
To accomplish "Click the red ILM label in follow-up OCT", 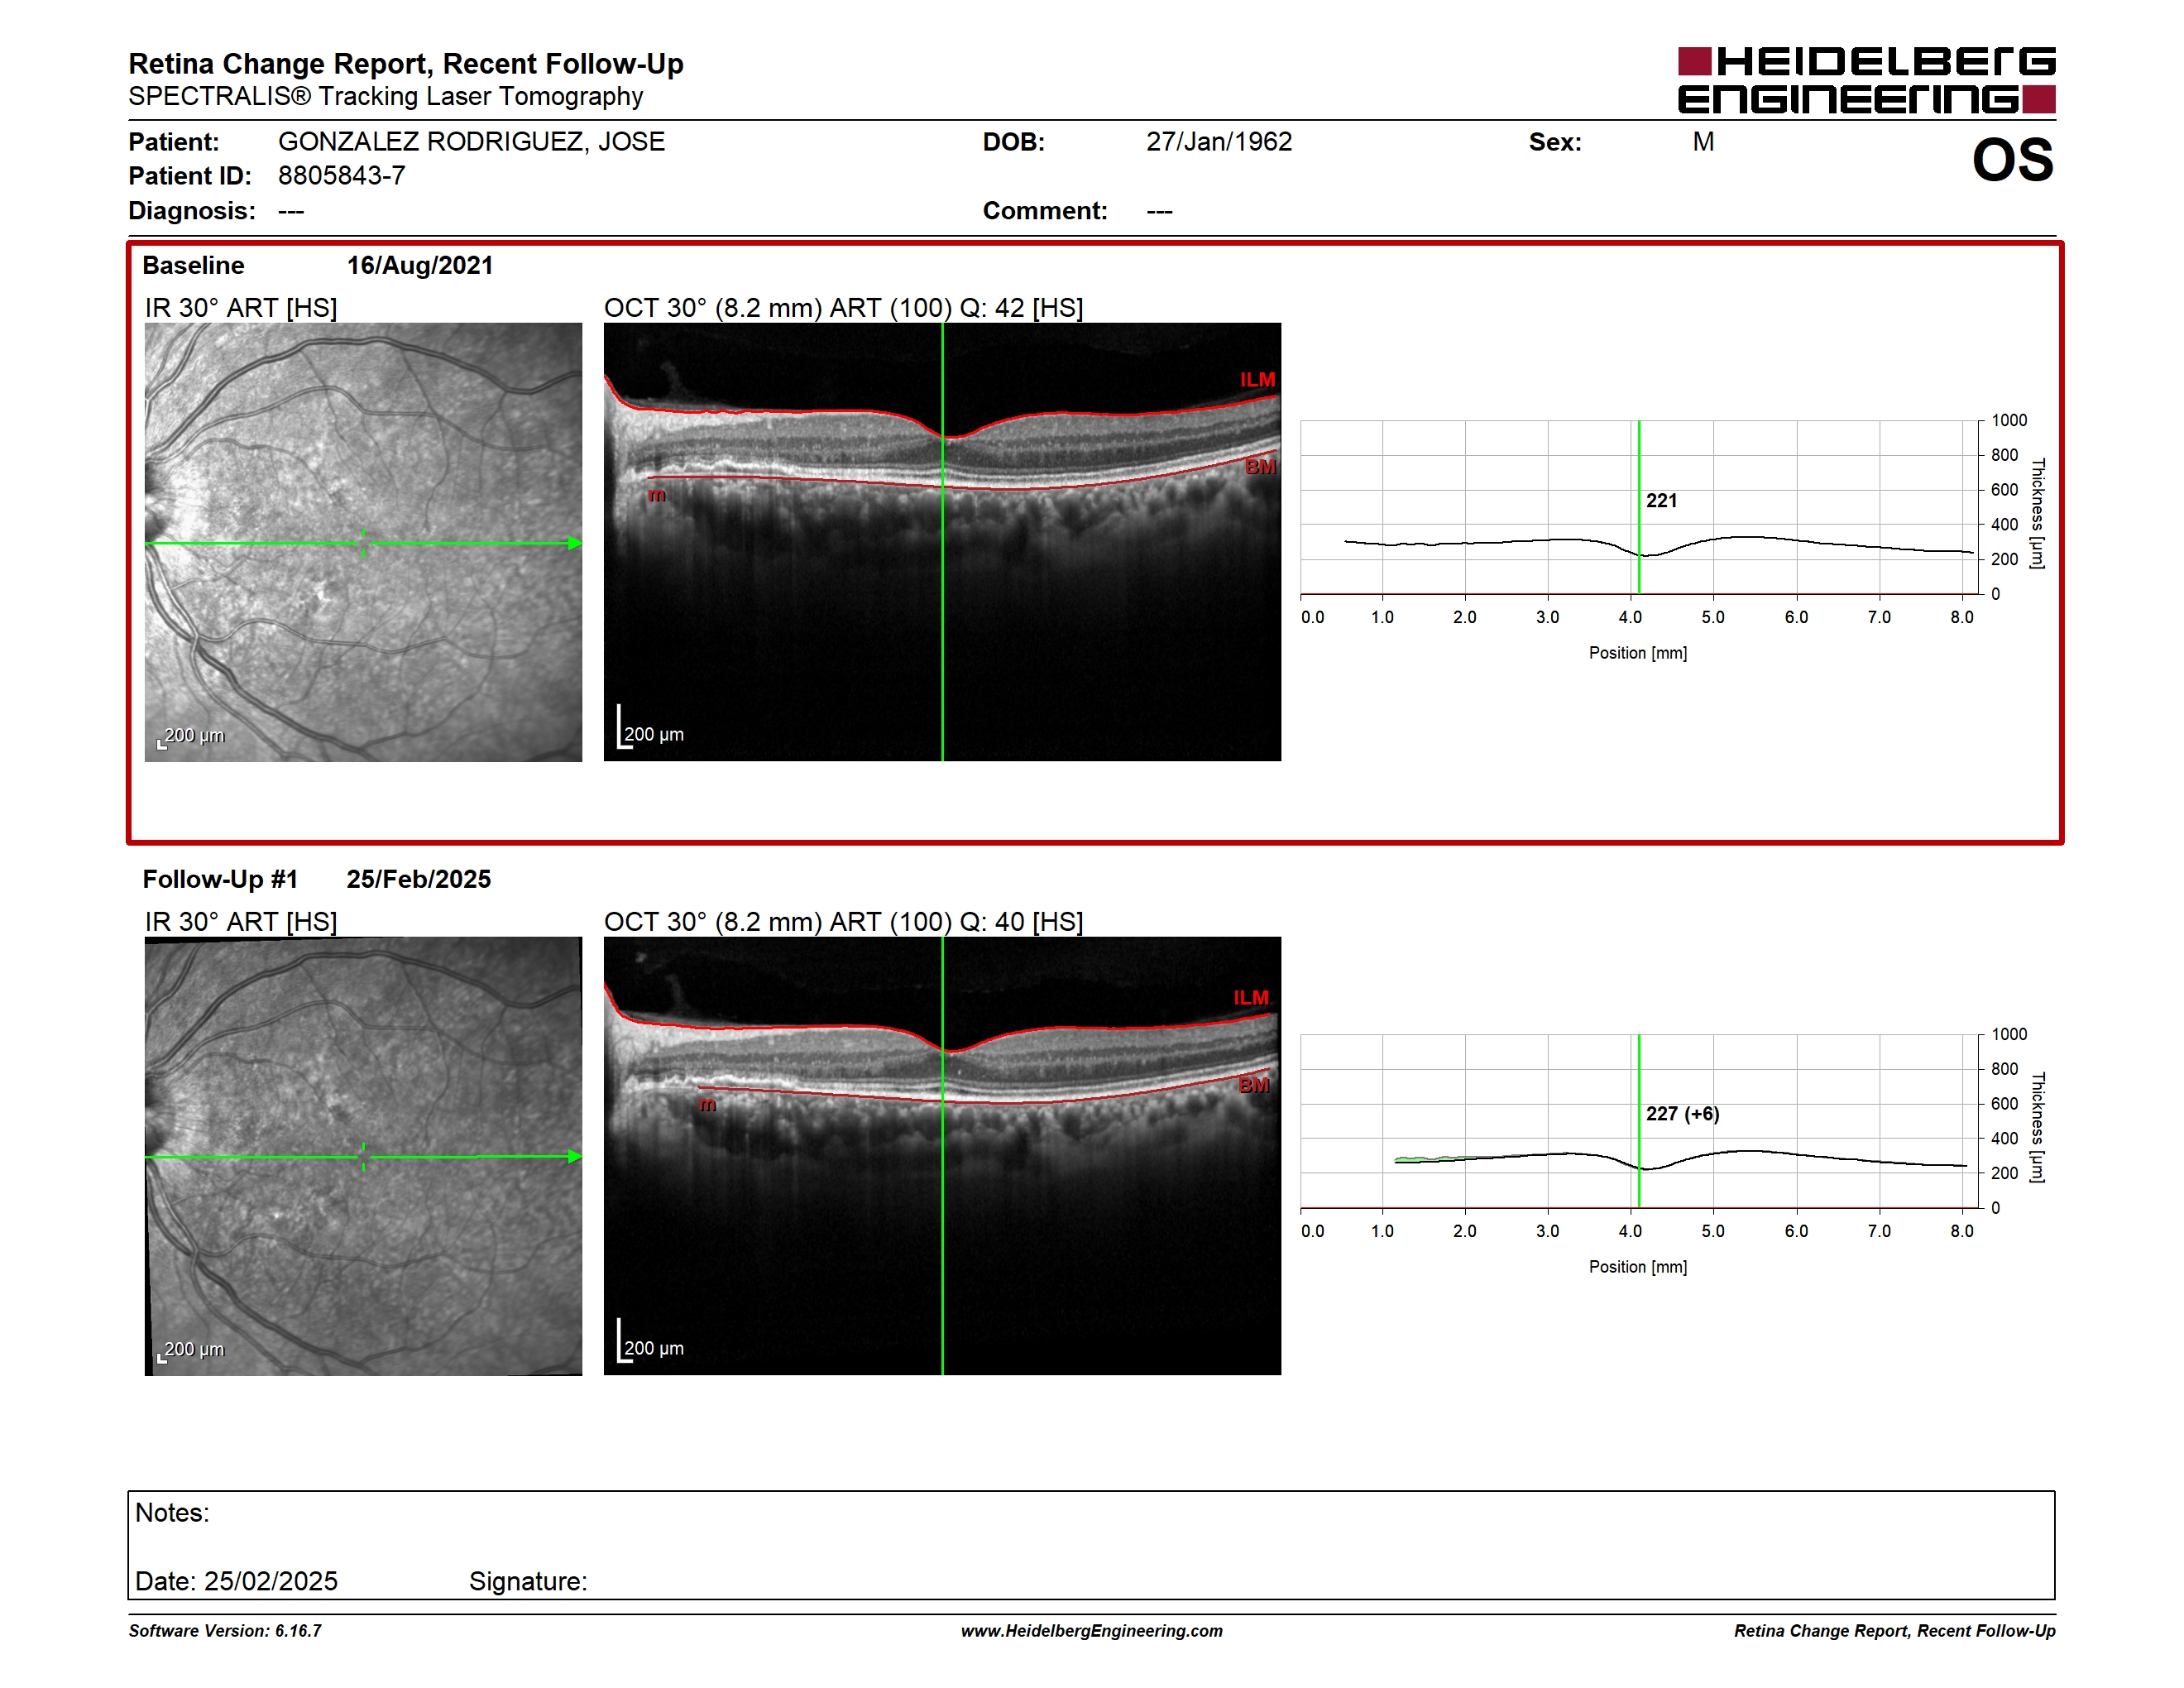I will tap(1251, 998).
